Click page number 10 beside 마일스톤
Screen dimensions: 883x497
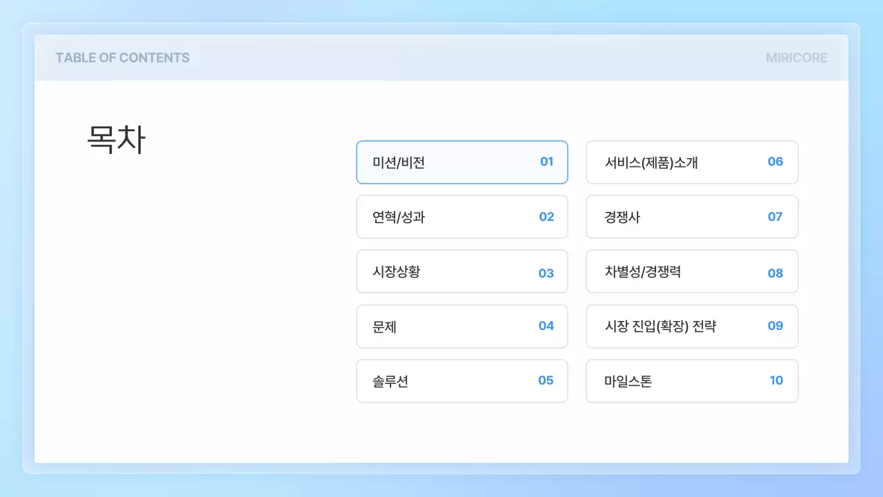click(776, 380)
